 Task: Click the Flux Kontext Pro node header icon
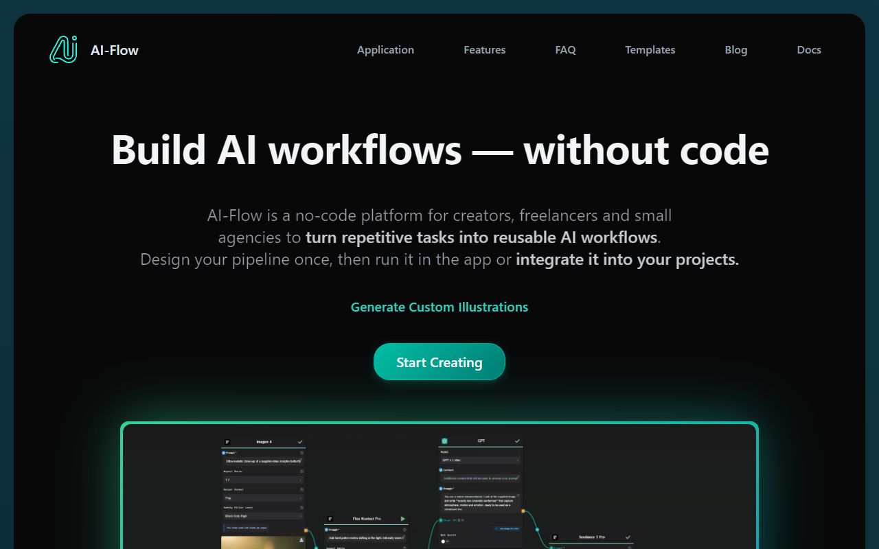coord(330,519)
